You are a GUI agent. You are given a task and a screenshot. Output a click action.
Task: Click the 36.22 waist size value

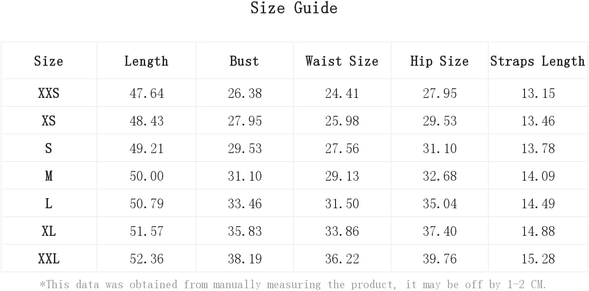pos(342,259)
